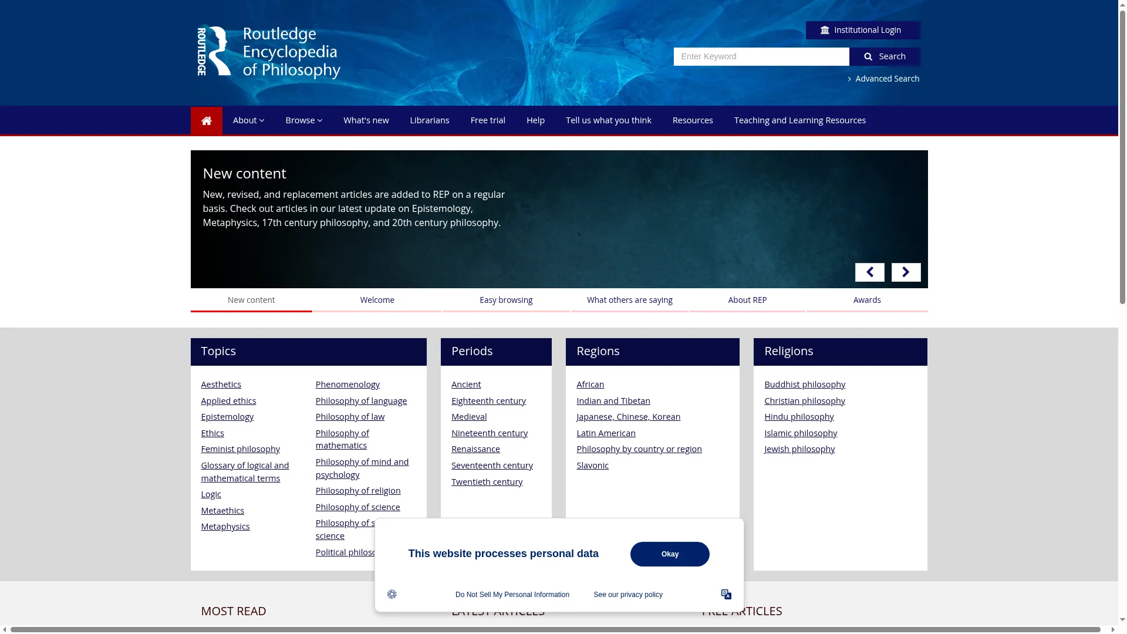Open Buddhist philosophy link
This screenshot has height=634, width=1127.
tap(805, 385)
